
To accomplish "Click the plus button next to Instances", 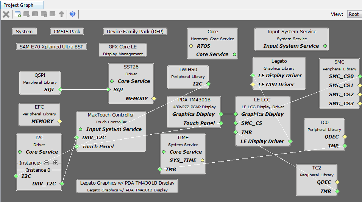I will point(56,163).
